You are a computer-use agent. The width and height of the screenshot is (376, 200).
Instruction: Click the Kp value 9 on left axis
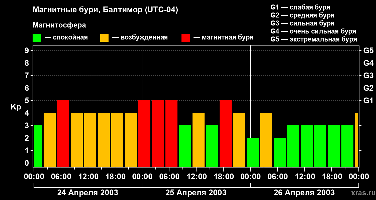27,51
